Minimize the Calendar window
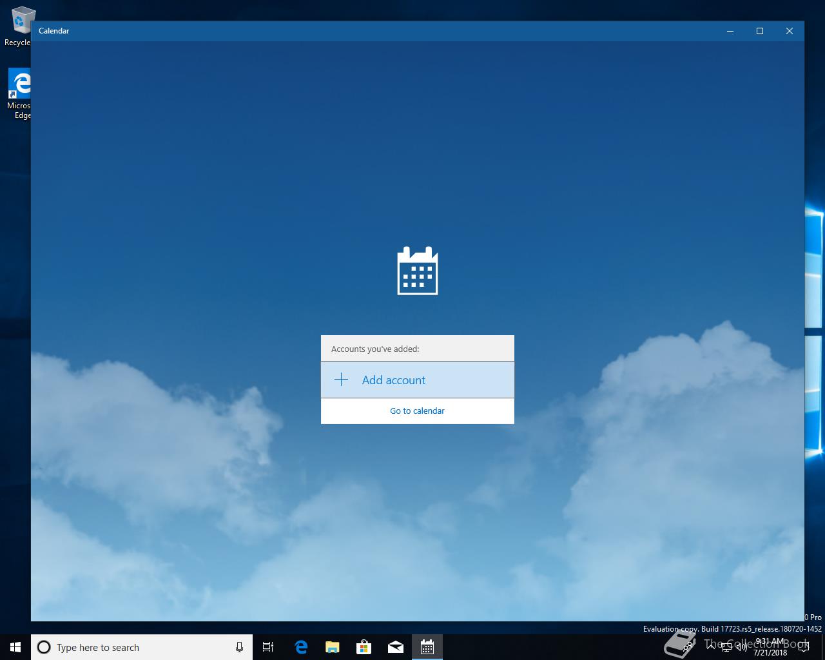 coord(730,31)
